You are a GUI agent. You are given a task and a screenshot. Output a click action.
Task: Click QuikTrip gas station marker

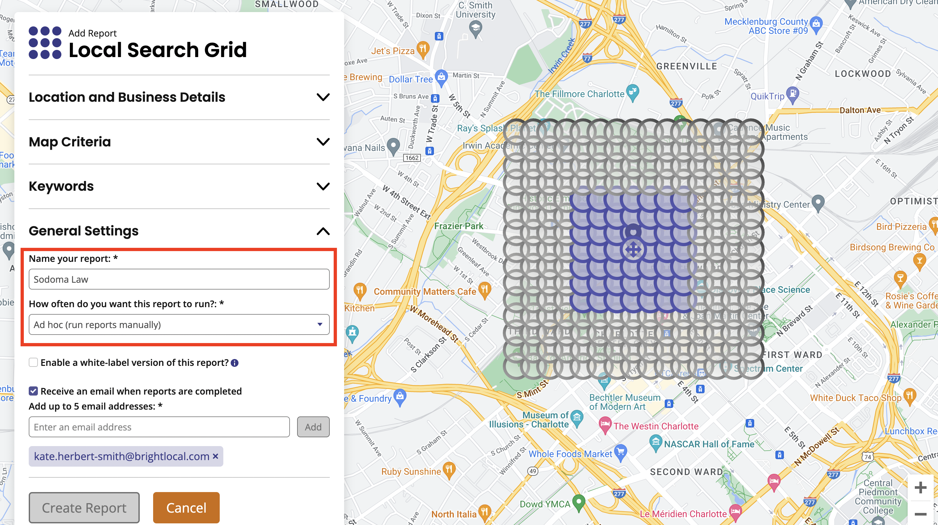click(x=793, y=95)
